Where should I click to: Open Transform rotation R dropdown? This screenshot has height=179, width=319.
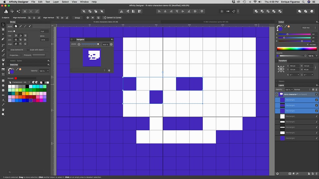pos(298,75)
